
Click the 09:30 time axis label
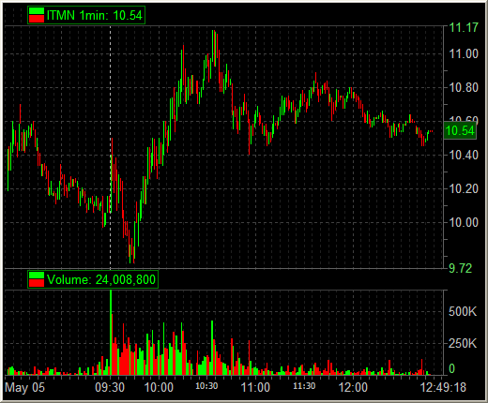[x=110, y=388]
